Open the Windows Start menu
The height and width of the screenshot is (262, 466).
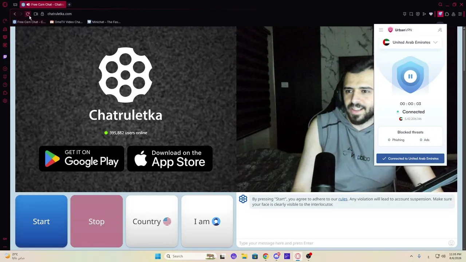tap(158, 256)
